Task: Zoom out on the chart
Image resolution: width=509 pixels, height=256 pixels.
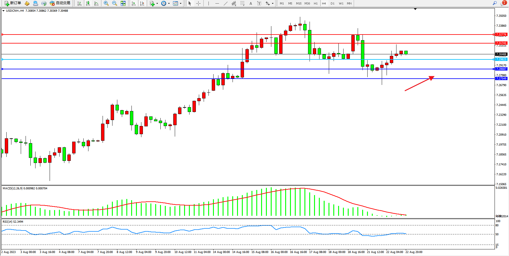Action: point(115,3)
